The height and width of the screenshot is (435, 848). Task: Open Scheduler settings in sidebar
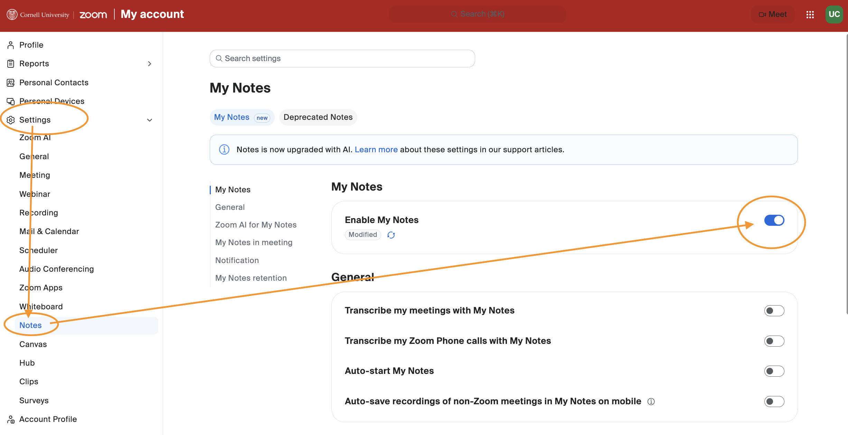point(38,250)
